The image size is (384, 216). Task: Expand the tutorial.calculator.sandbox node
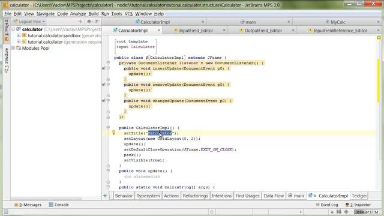19,35
